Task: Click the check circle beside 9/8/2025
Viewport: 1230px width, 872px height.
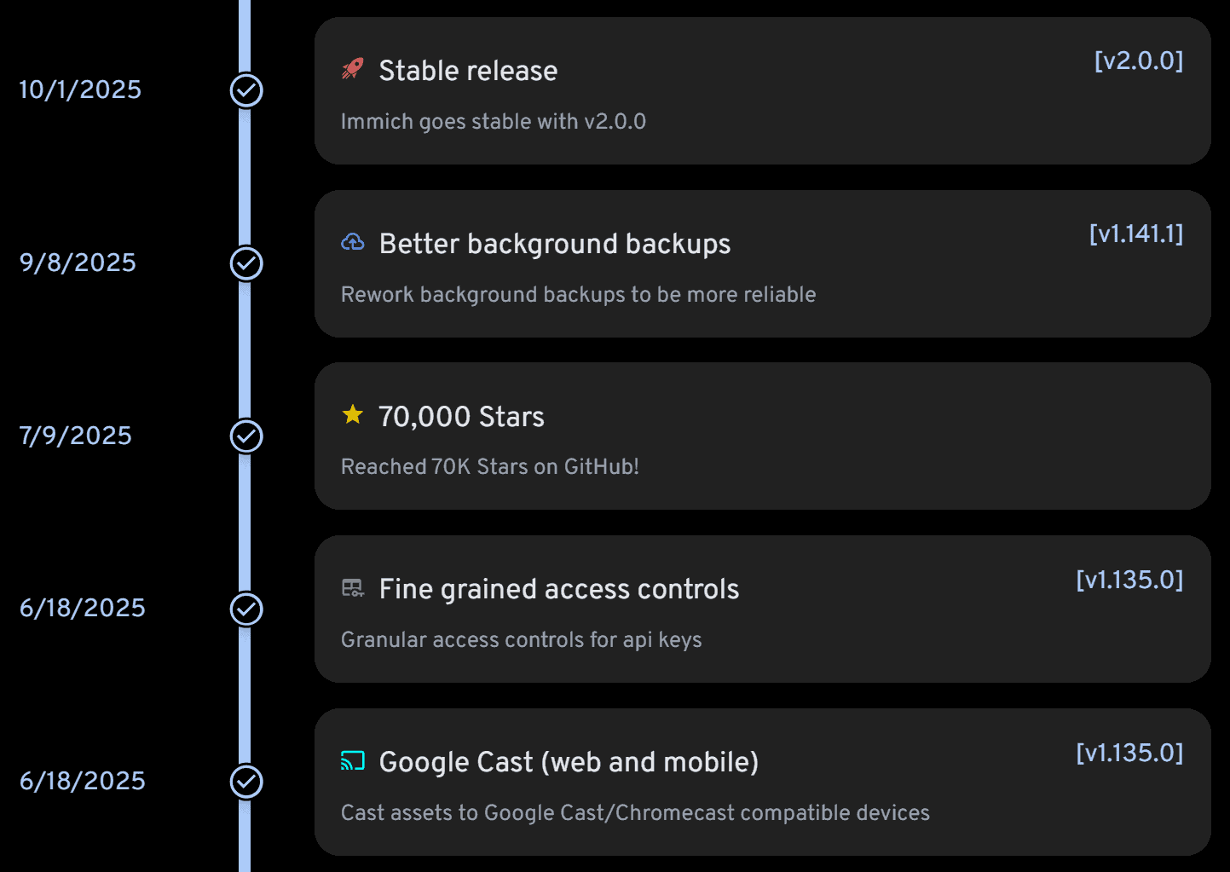Action: 246,263
